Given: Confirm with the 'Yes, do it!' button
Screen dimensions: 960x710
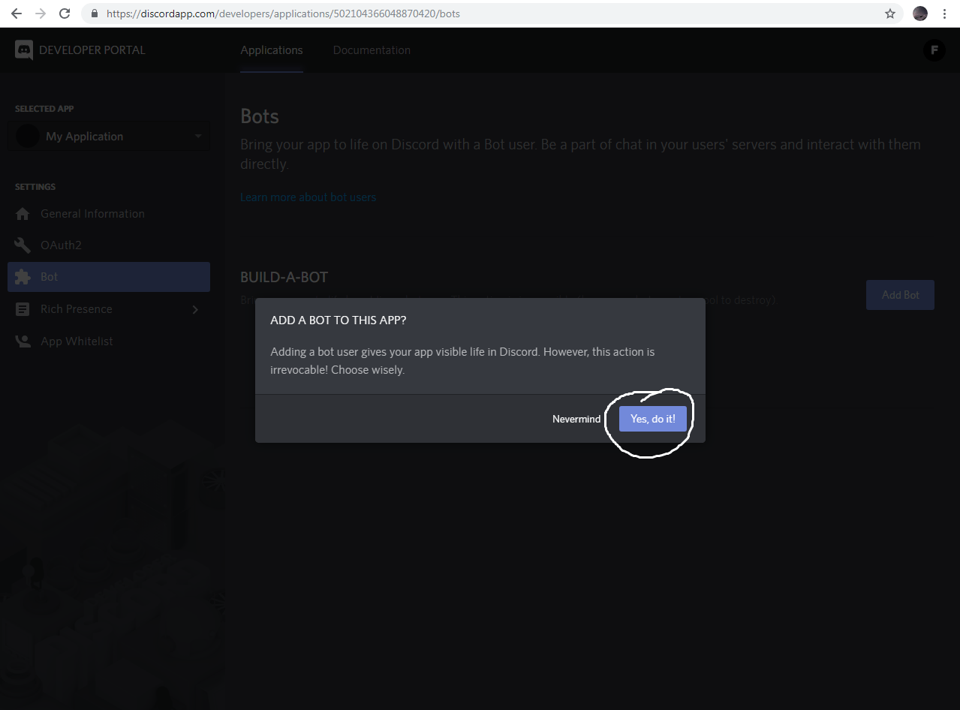Looking at the screenshot, I should tap(652, 419).
